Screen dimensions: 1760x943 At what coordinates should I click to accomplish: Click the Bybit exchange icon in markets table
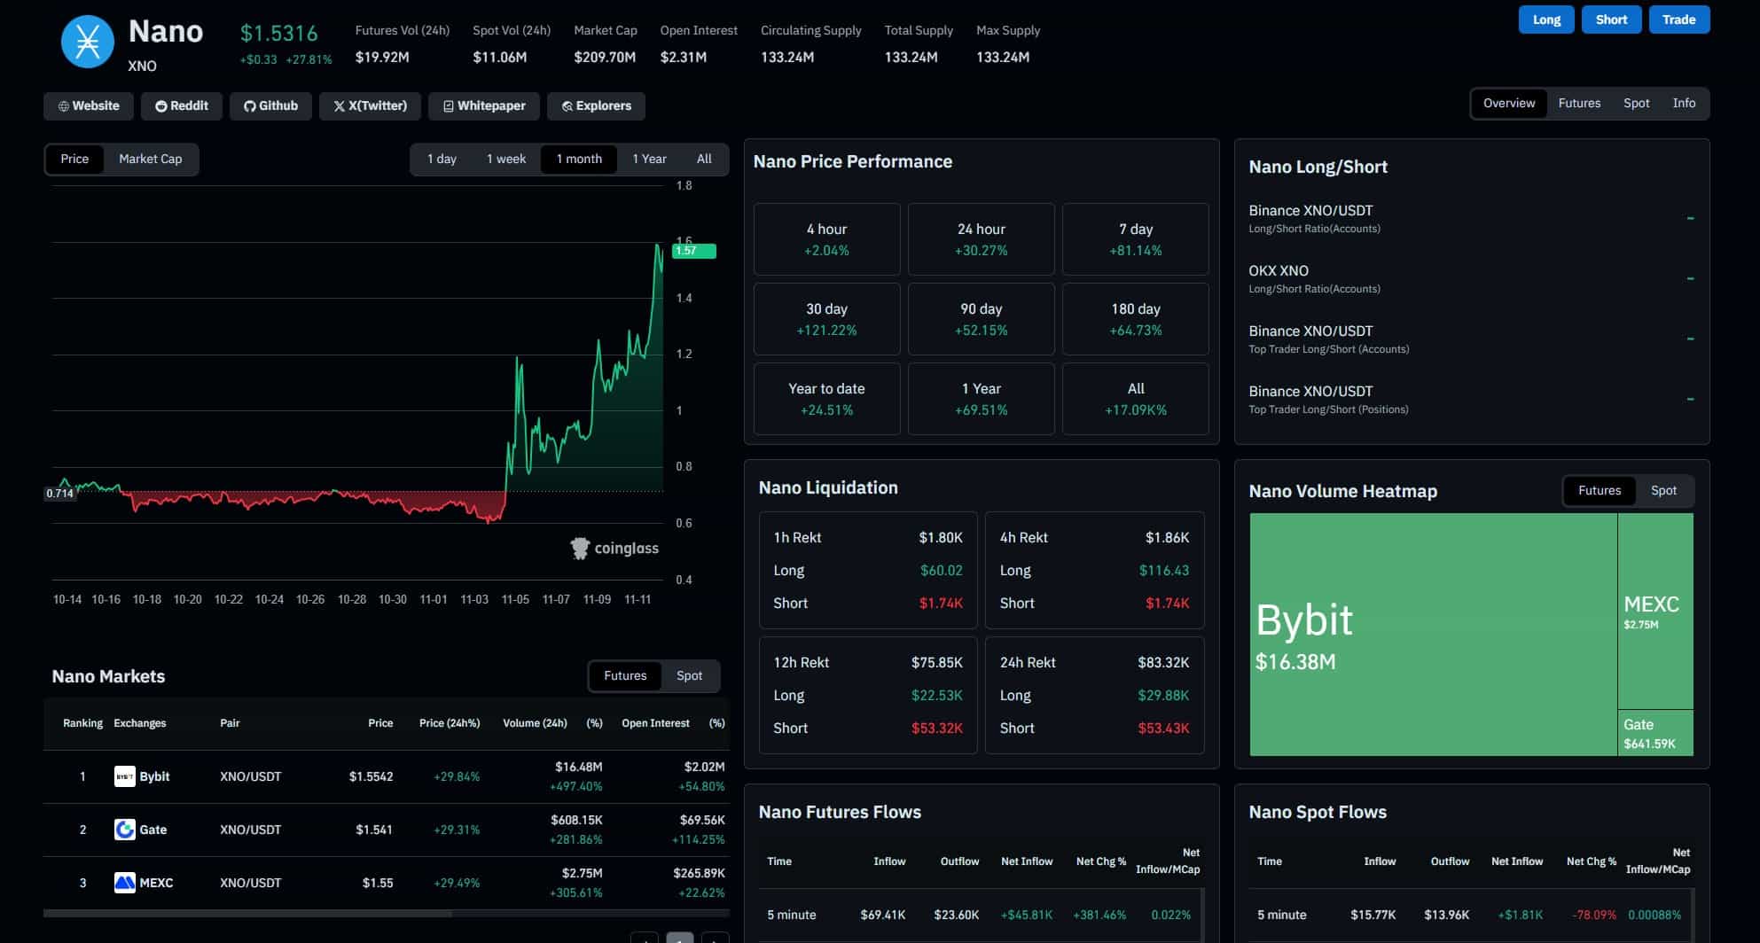tap(124, 775)
